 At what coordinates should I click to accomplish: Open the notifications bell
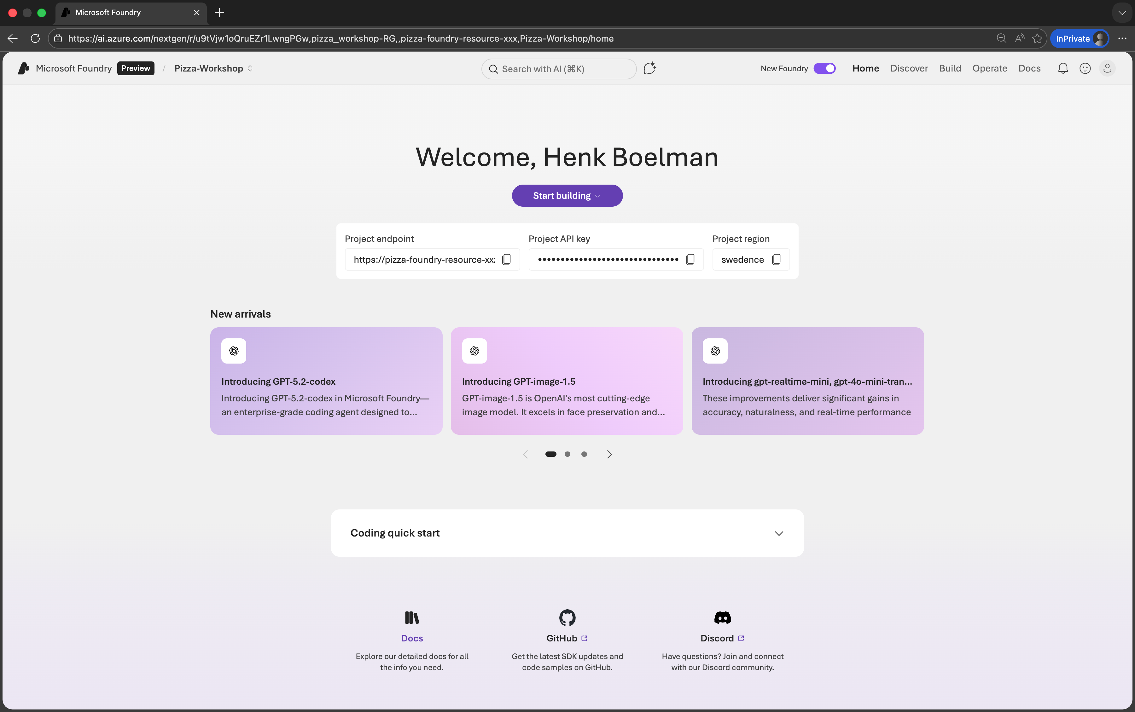coord(1063,68)
